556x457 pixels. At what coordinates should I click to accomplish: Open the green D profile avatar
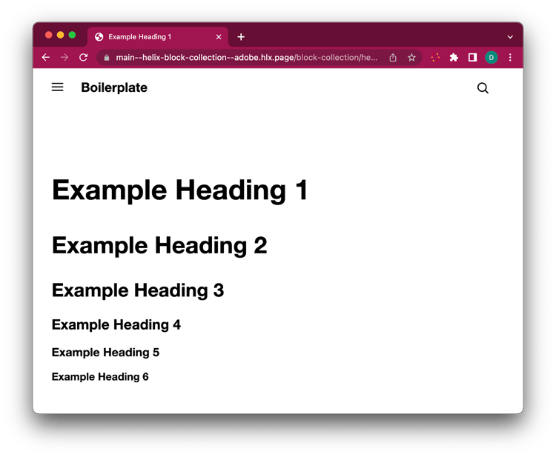click(491, 58)
